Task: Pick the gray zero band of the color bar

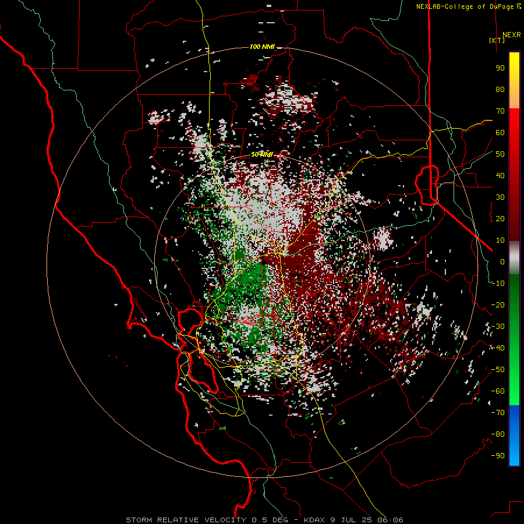Action: pos(514,257)
